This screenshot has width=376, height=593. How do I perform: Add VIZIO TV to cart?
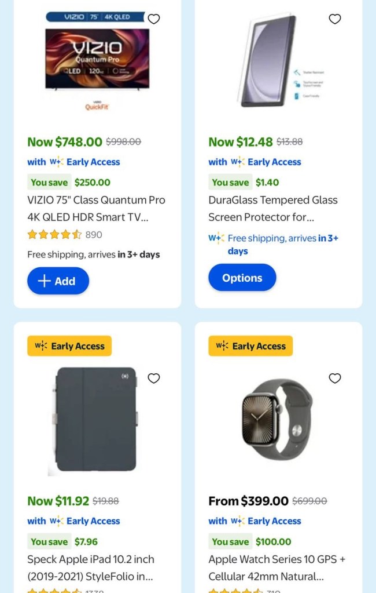pyautogui.click(x=58, y=281)
